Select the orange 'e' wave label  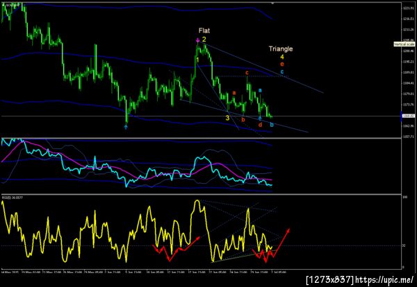(x=282, y=64)
